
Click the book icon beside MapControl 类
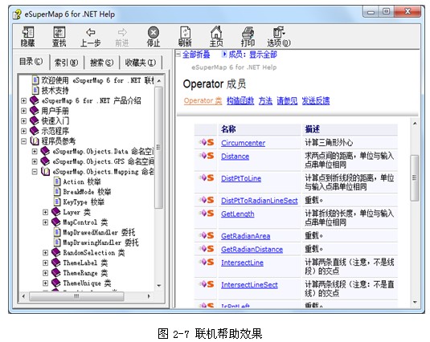tap(56, 222)
